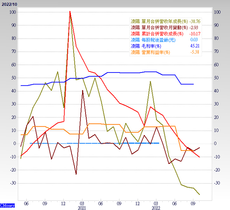Screen dimensions: 230x210
Task: Click the -30 tick on the right y-axis
Action: tap(217, 183)
